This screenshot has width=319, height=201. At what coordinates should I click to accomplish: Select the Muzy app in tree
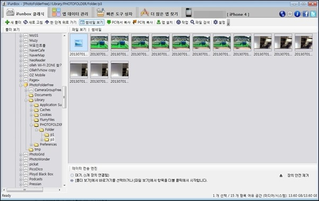[33, 41]
